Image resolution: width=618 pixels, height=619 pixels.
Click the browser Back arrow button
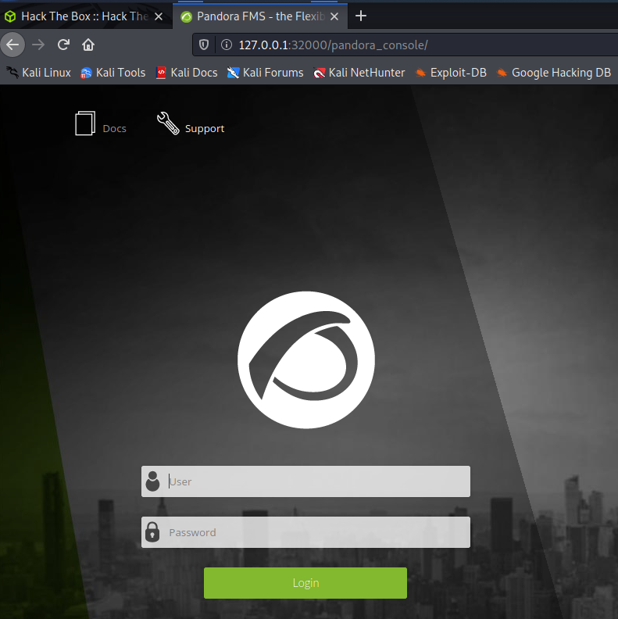(x=13, y=45)
